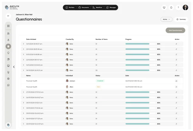Viewport: 193px width, 131px height.
Task: Click action icon for 31/10/2024 row
Action: click(176, 54)
